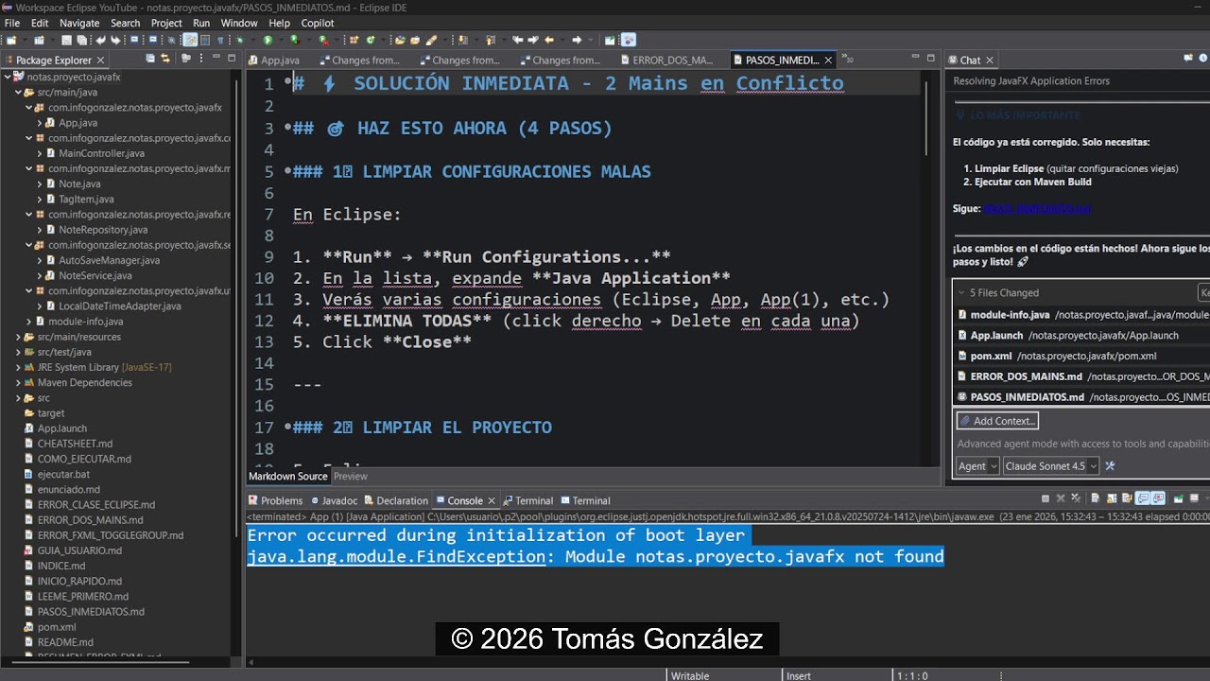Click 'Insert' mode in status bar
The height and width of the screenshot is (681, 1210).
(799, 675)
